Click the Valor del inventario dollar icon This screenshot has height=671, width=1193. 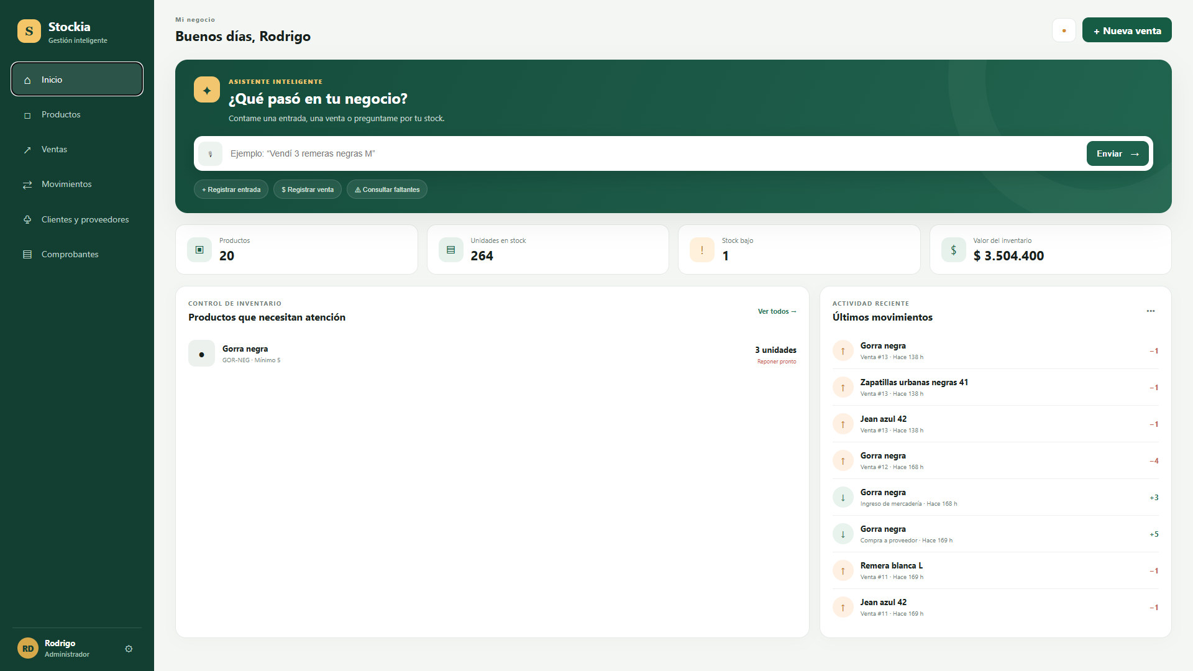point(954,250)
